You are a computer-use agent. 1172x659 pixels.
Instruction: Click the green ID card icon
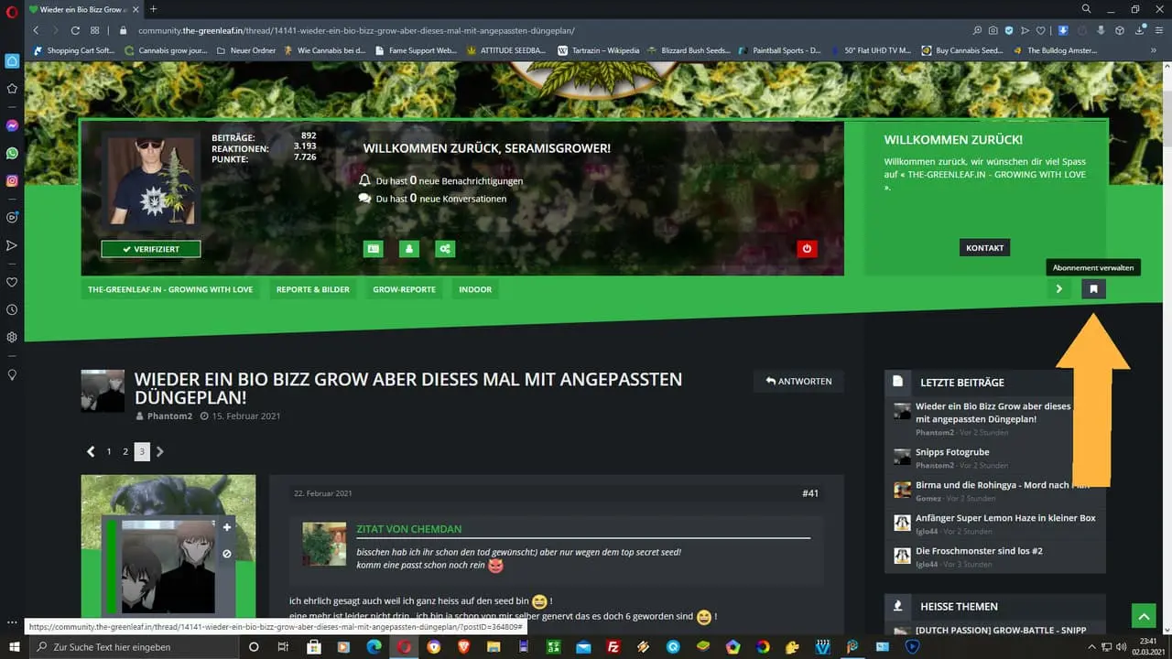373,248
